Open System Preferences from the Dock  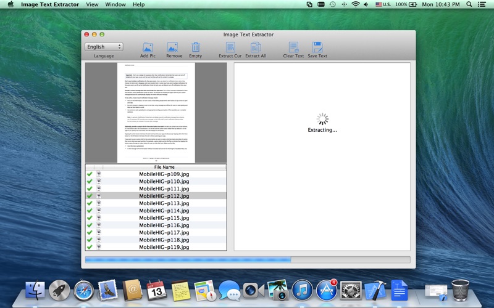point(351,290)
